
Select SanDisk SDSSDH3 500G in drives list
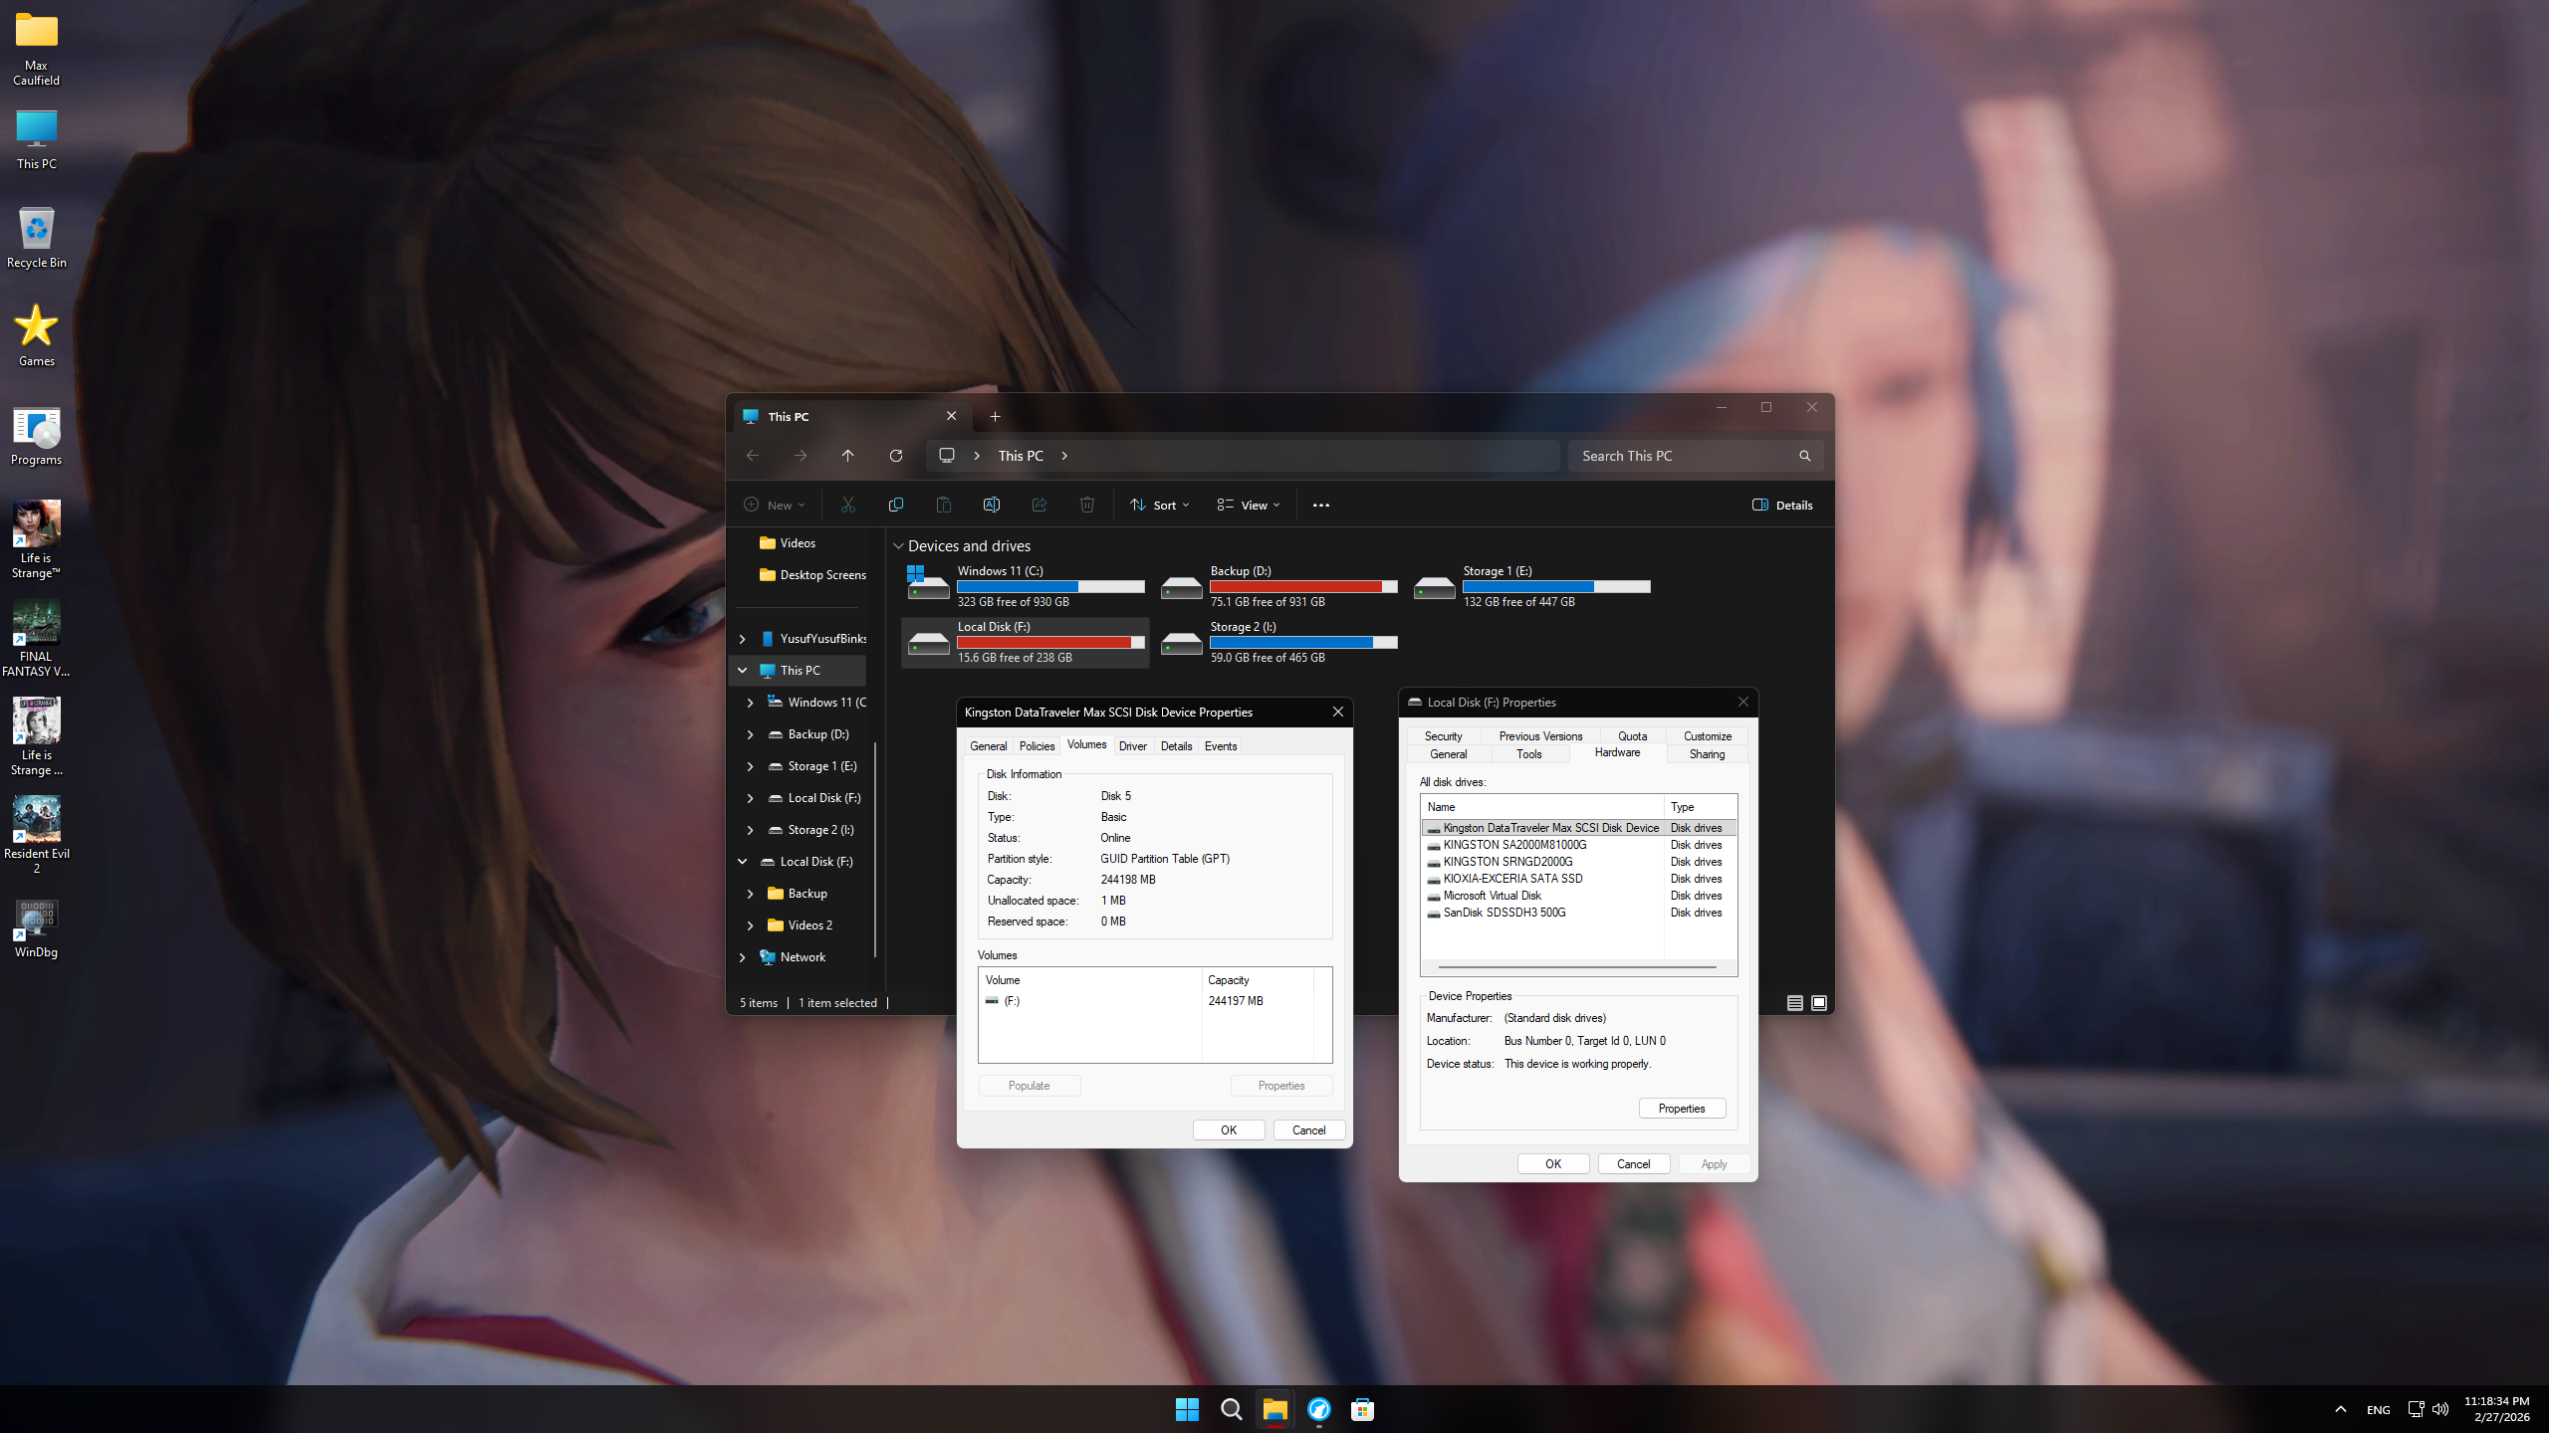1579,913
